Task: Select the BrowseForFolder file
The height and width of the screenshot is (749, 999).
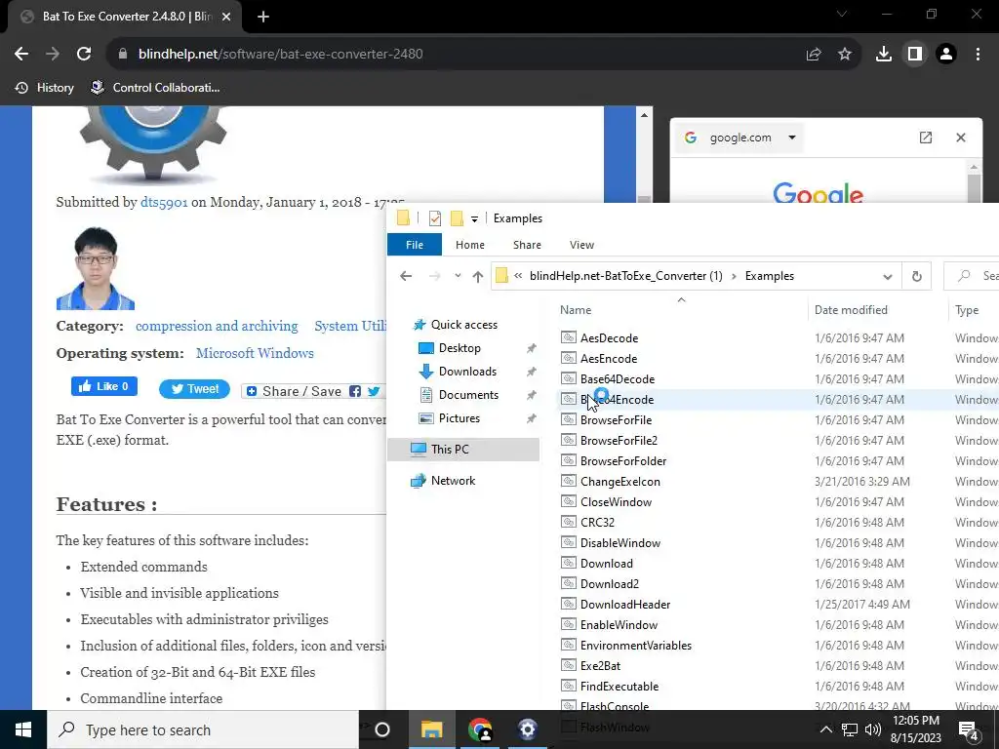Action: click(x=623, y=461)
